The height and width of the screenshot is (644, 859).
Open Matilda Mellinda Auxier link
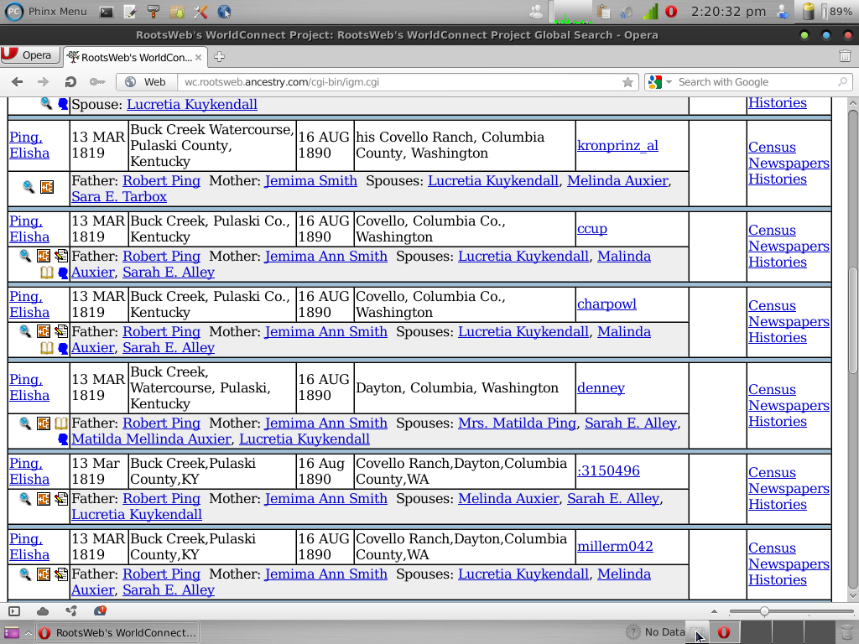[151, 439]
